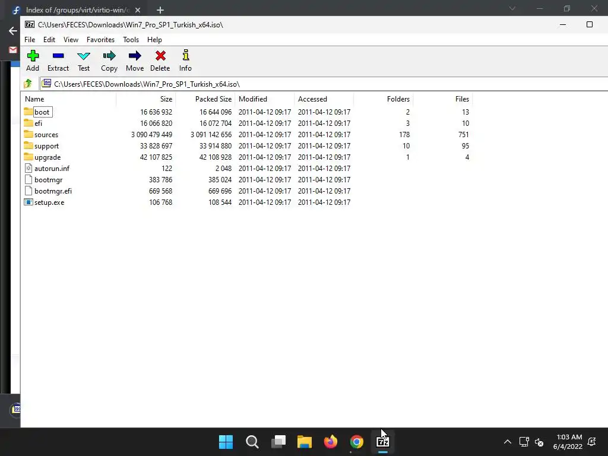This screenshot has height=456, width=608.
Task: Select the sources folder icon
Action: click(28, 134)
